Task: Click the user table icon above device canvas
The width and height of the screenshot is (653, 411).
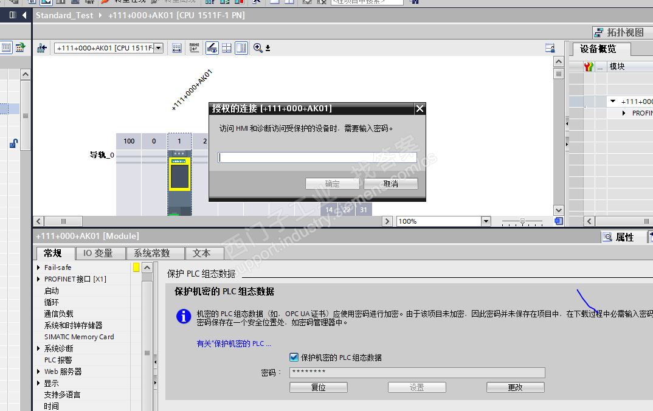Action: pos(550,48)
